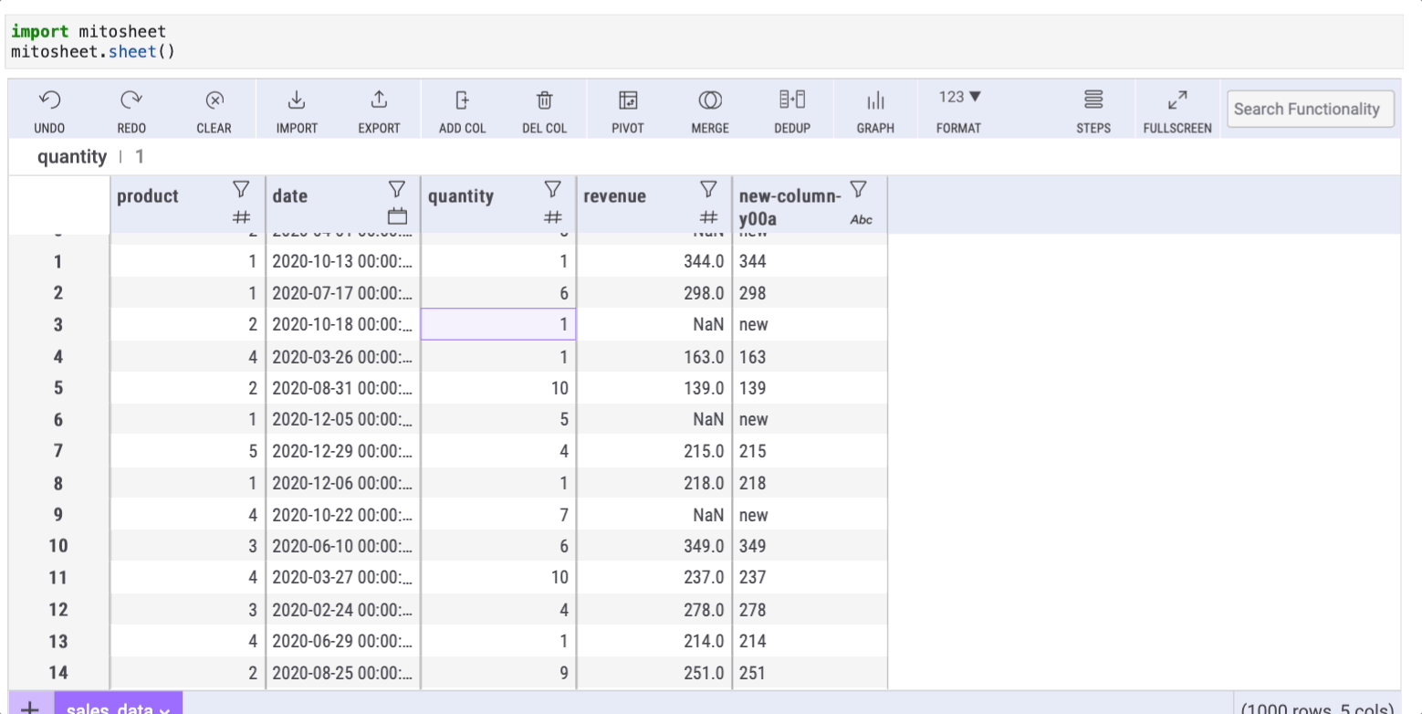
Task: Click the plus icon to add sheet
Action: [29, 707]
